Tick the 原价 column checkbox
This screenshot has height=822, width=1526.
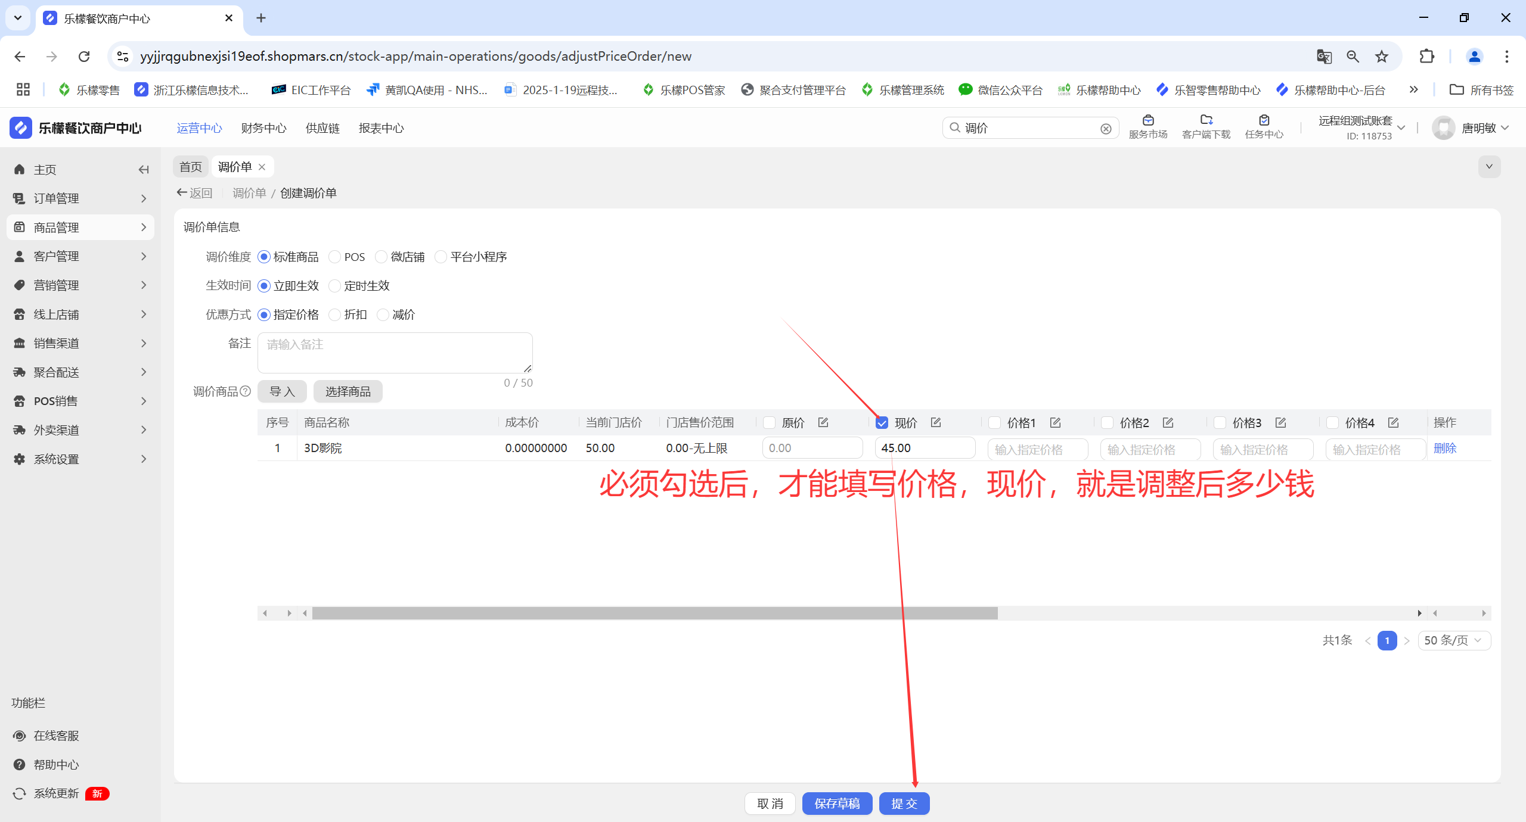click(770, 423)
